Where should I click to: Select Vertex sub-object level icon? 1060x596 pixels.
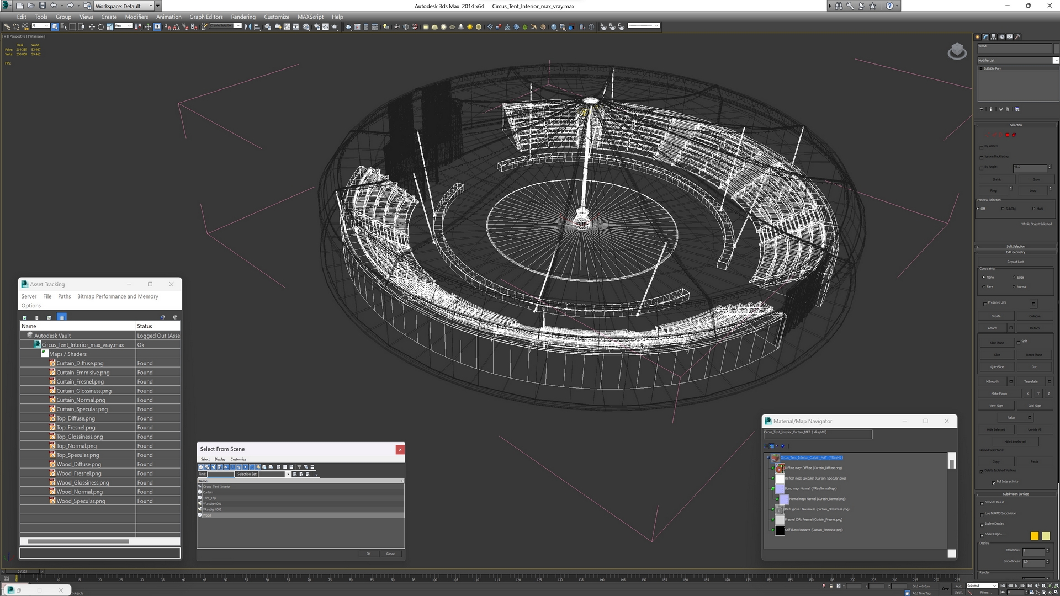[987, 135]
